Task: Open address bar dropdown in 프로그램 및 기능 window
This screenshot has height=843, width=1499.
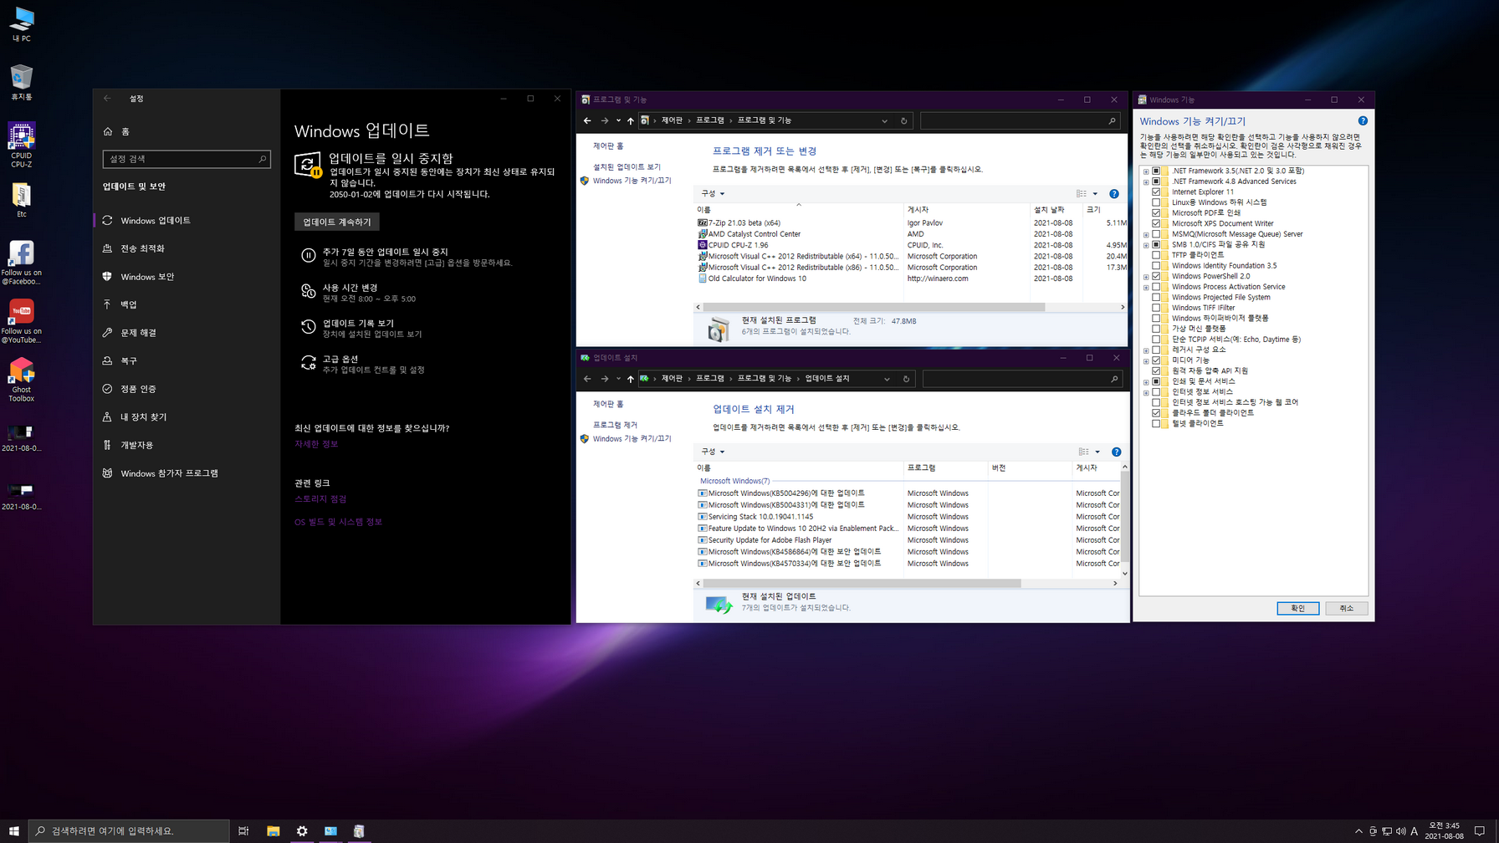Action: pos(884,120)
